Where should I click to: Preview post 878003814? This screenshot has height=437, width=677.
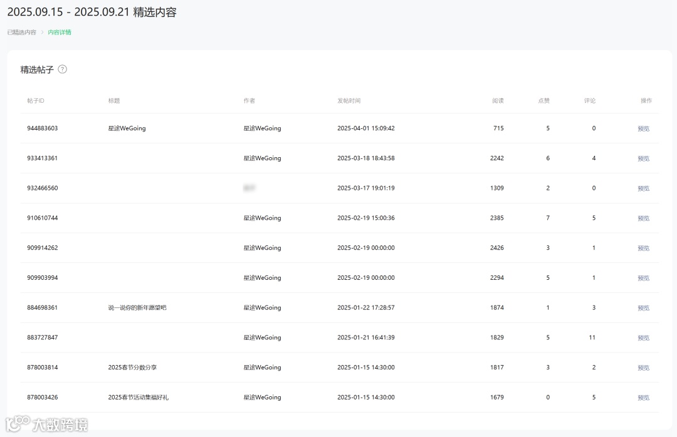pos(643,368)
